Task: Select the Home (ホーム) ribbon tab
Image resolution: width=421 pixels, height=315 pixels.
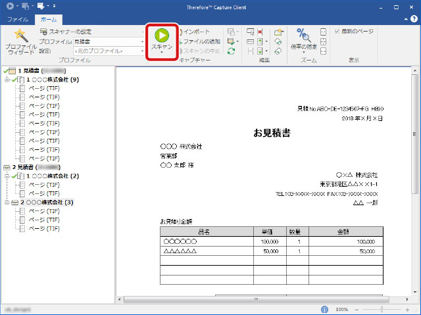Action: 47,20
